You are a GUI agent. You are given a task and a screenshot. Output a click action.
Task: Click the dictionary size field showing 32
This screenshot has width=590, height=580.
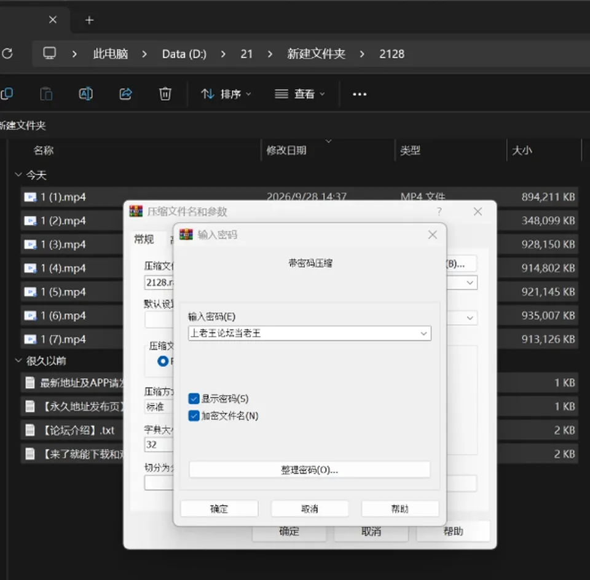(159, 445)
